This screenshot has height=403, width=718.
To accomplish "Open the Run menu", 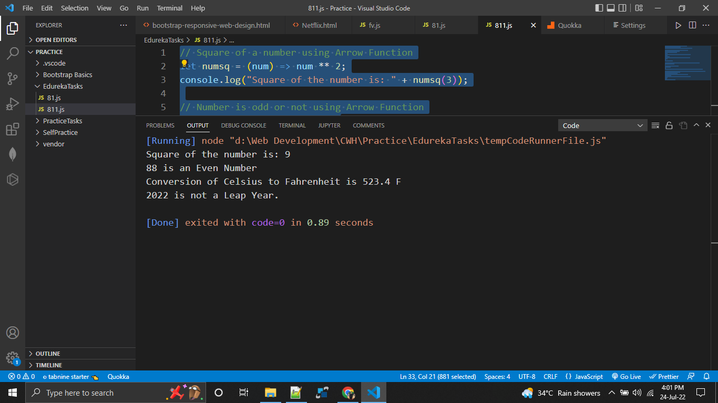I will 142,8.
